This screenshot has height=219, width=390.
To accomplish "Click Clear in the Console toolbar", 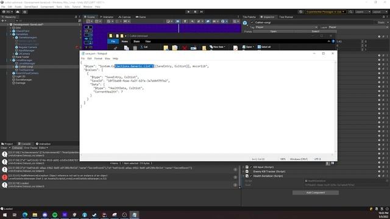I will pyautogui.click(x=4, y=148).
